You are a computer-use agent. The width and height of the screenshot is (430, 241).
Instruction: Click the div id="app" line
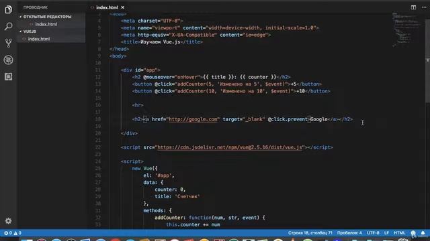(x=140, y=70)
